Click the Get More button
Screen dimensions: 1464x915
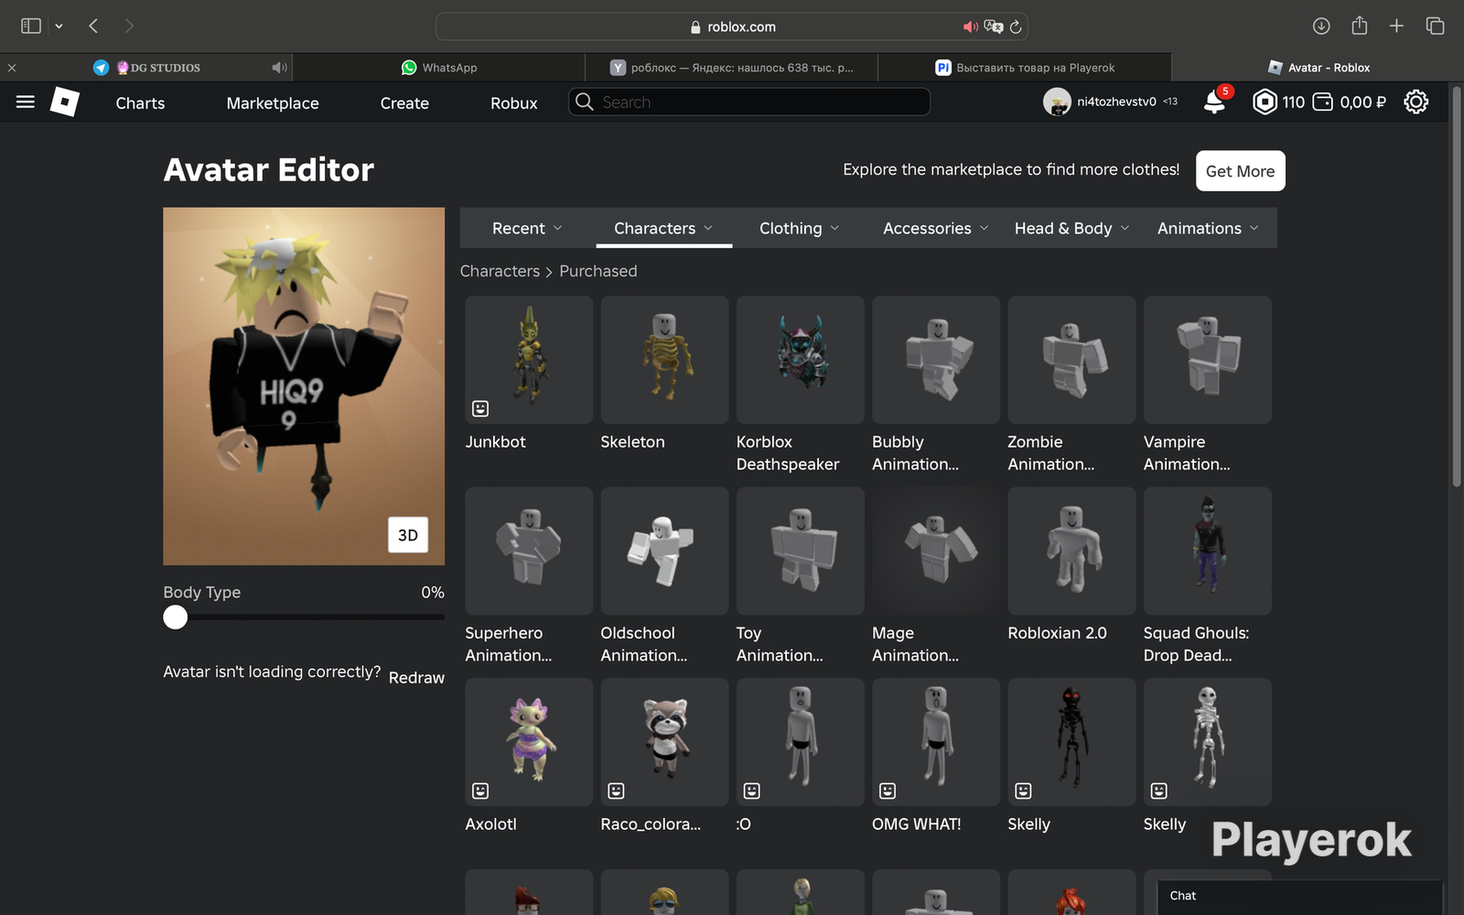pyautogui.click(x=1240, y=171)
